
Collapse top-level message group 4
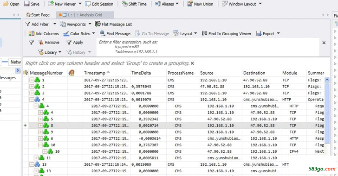pyautogui.click(x=32, y=100)
